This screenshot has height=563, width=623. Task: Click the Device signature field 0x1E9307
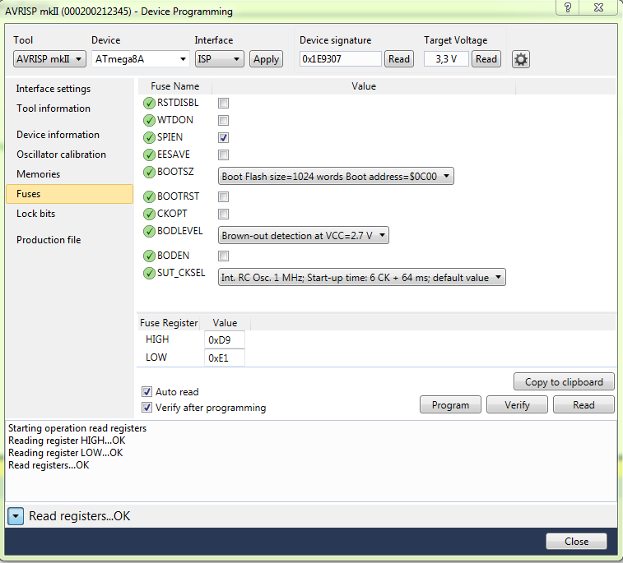[x=341, y=59]
